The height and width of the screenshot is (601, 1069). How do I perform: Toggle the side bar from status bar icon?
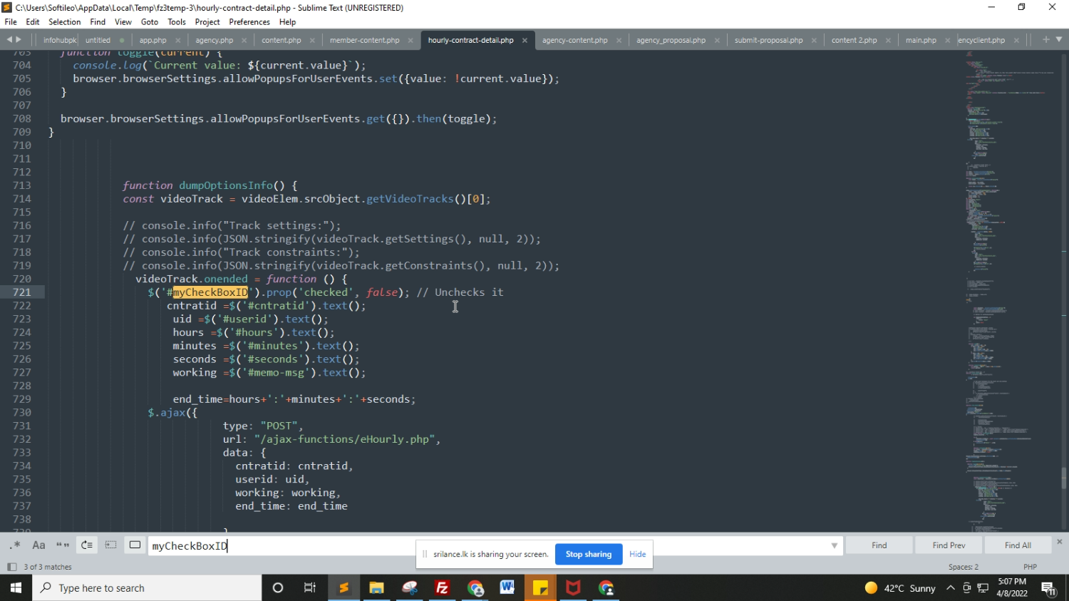11,567
